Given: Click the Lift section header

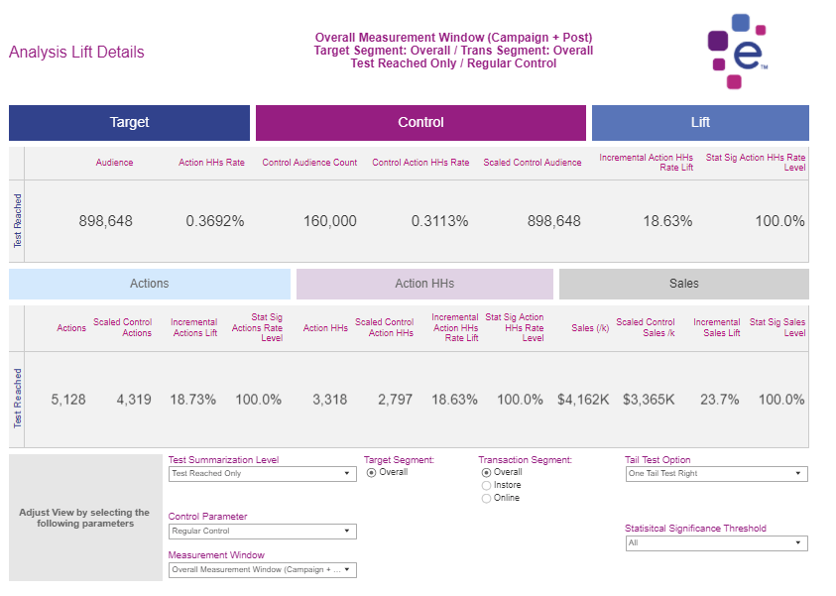Looking at the screenshot, I should pyautogui.click(x=700, y=123).
